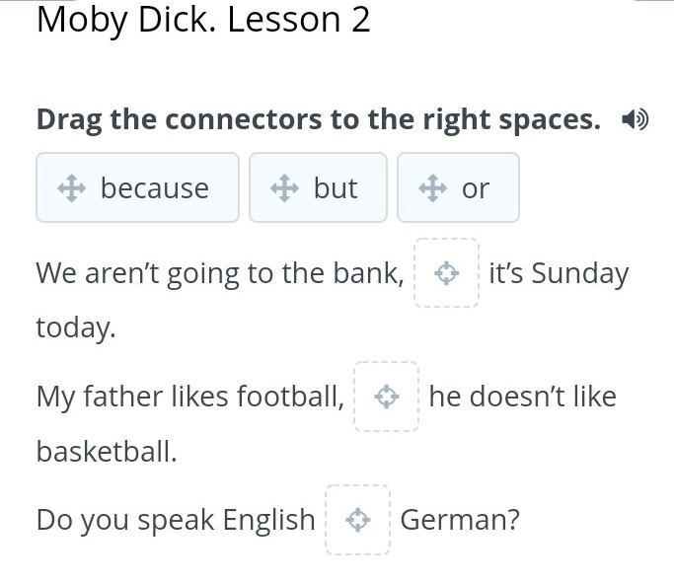The width and height of the screenshot is (674, 582).
Task: Click the move icon on 'or' chip
Action: pos(433,187)
